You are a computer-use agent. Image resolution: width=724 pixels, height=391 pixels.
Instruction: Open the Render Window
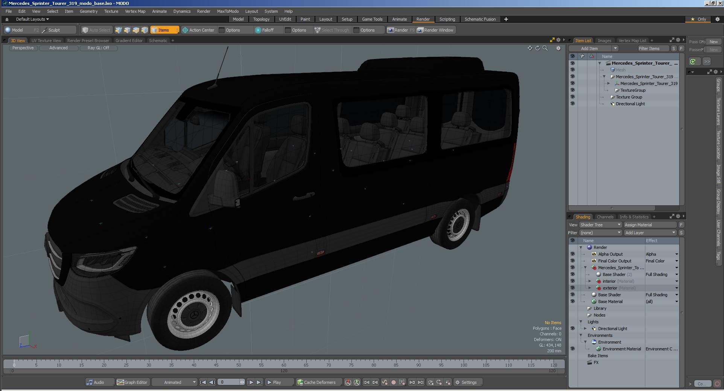point(436,30)
